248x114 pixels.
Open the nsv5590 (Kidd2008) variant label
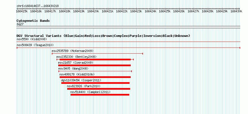[x=32, y=39]
